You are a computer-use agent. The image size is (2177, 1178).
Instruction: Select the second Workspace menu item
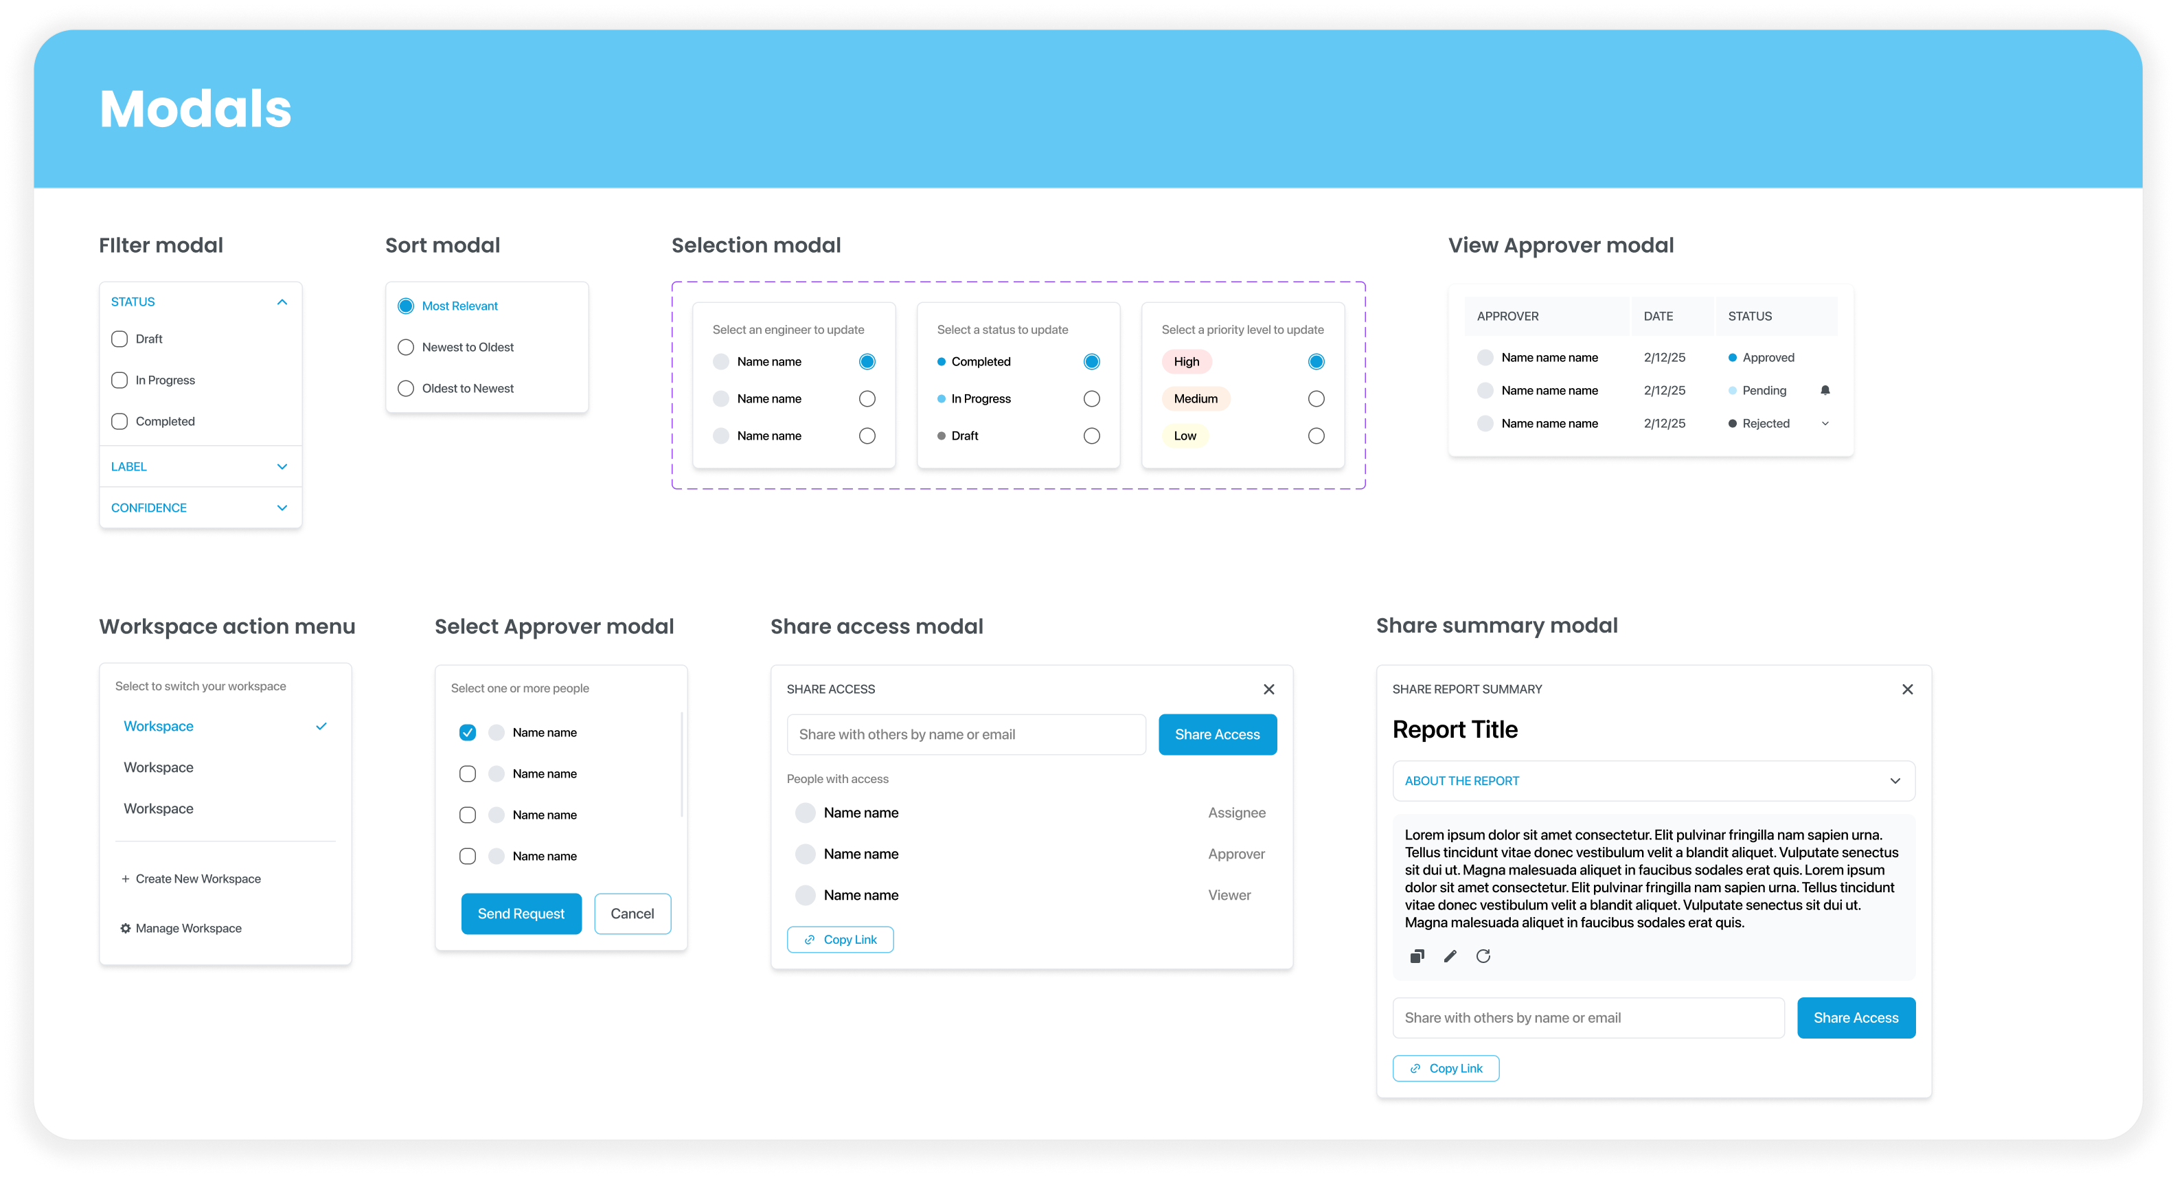159,767
